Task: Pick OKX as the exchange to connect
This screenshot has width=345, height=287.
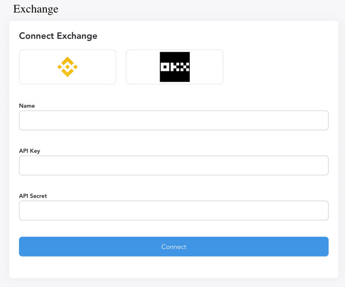Action: click(175, 67)
